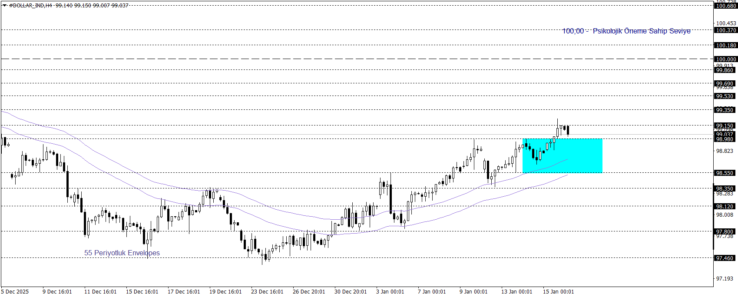Click the 15 Dec 16:01 time label

point(142,291)
